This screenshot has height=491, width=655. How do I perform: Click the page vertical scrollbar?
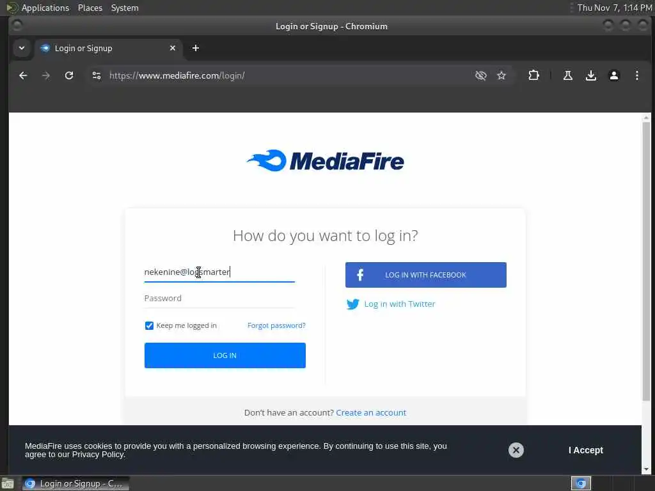(x=646, y=261)
